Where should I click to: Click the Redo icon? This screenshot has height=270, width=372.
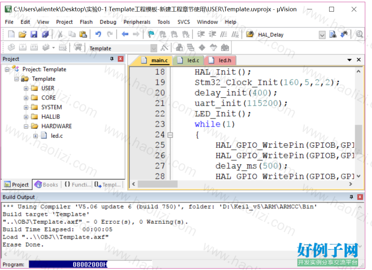(110, 34)
